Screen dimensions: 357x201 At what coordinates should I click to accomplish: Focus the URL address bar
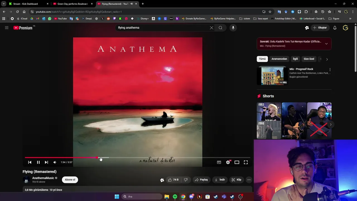pyautogui.click(x=145, y=12)
